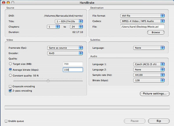
Task: Click the Browse button for the destination file
Action: click(x=156, y=32)
